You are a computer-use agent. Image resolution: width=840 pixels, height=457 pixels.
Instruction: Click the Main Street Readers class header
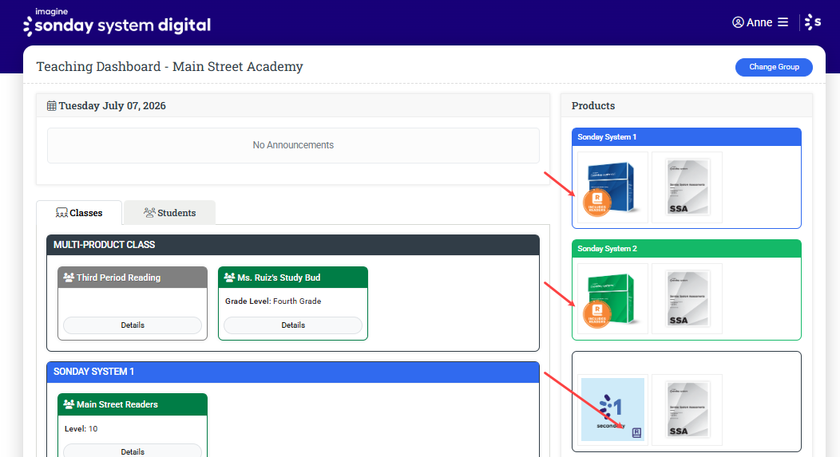point(133,404)
